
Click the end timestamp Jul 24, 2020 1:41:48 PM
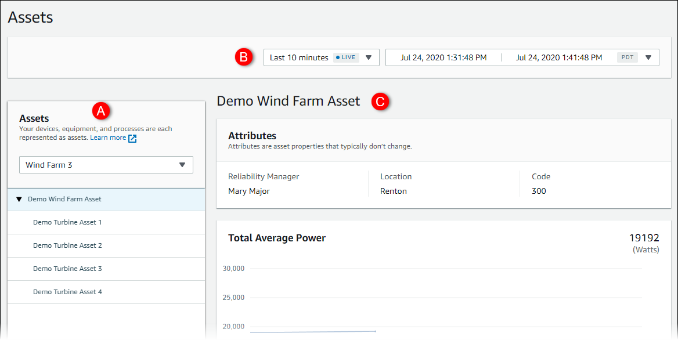(558, 57)
